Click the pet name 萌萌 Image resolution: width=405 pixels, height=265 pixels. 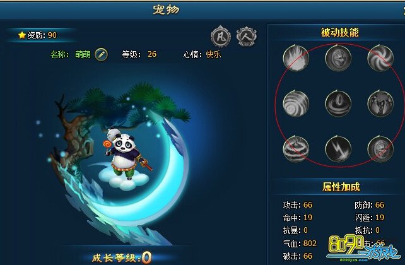point(83,54)
